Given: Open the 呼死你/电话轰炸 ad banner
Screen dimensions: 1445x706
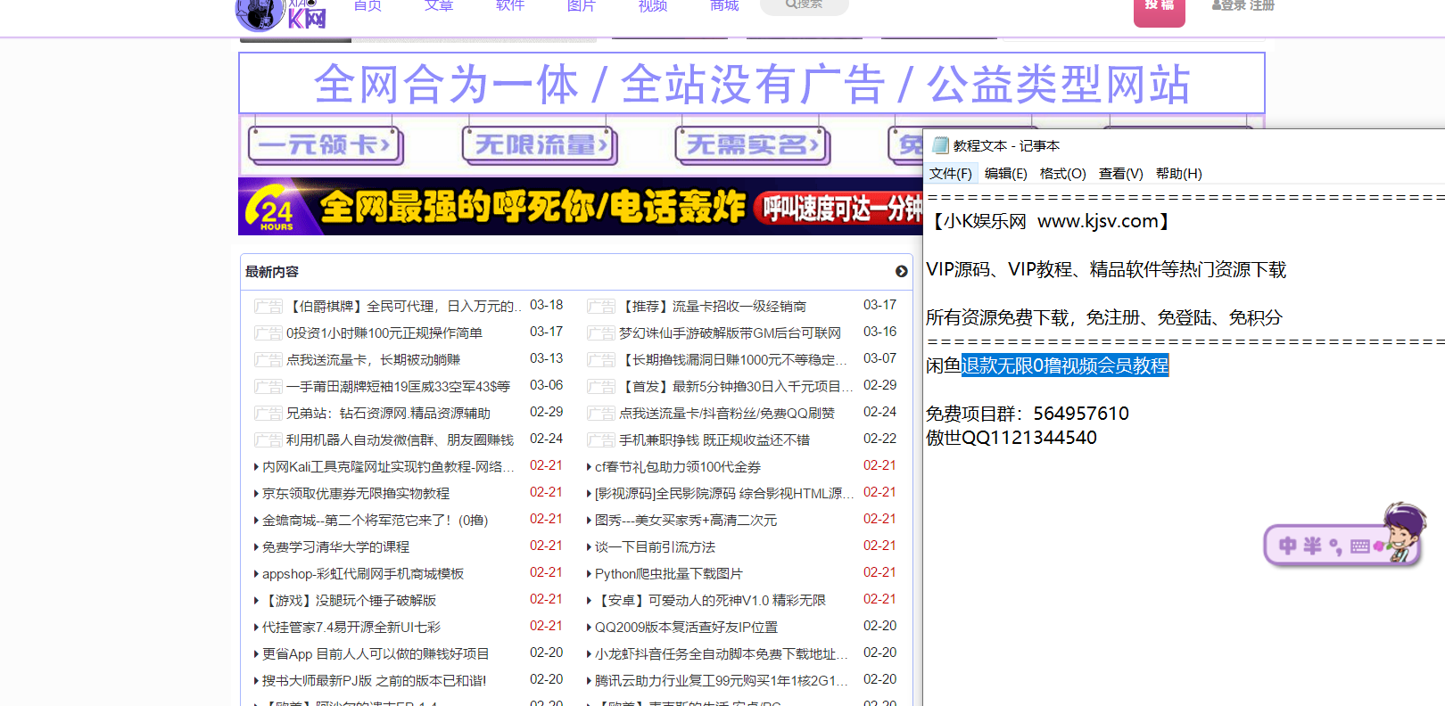Looking at the screenshot, I should pyautogui.click(x=581, y=207).
